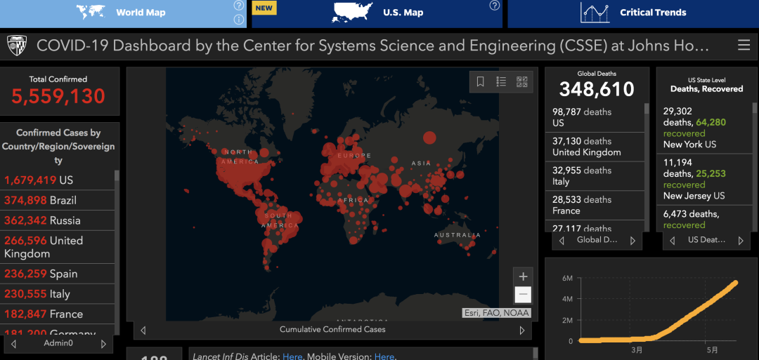Click the Lancet article panel scrollbar
This screenshot has height=360, width=759.
coord(535,354)
